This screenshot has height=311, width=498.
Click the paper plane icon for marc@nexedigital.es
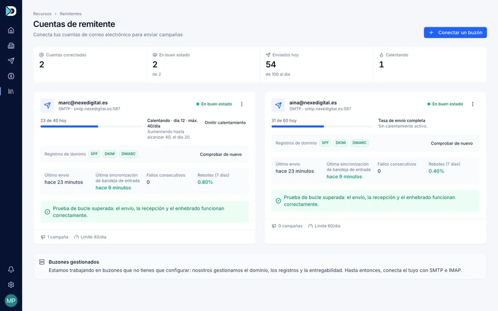[x=47, y=105]
